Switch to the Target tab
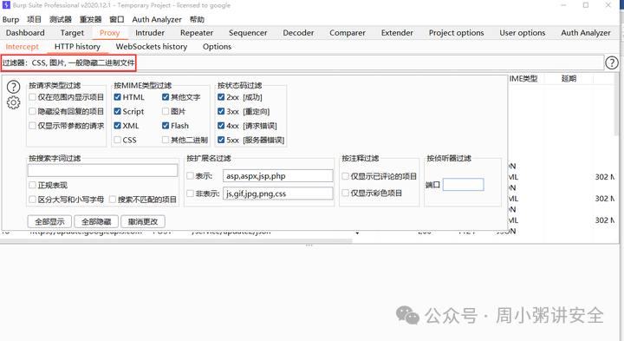Screen dimensions: 624x341 (x=72, y=33)
